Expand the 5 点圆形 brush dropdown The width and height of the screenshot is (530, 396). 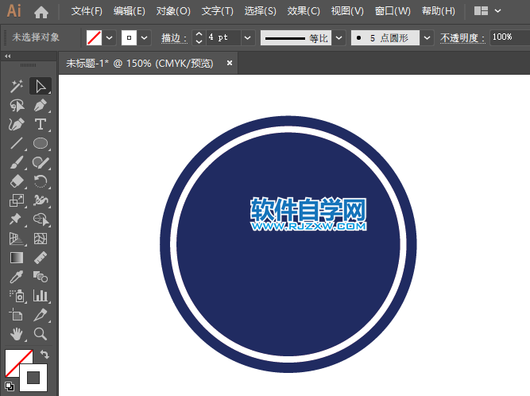427,37
